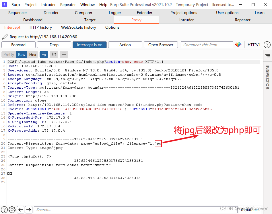Open the INSPECTOR side panel label

(x=267, y=77)
